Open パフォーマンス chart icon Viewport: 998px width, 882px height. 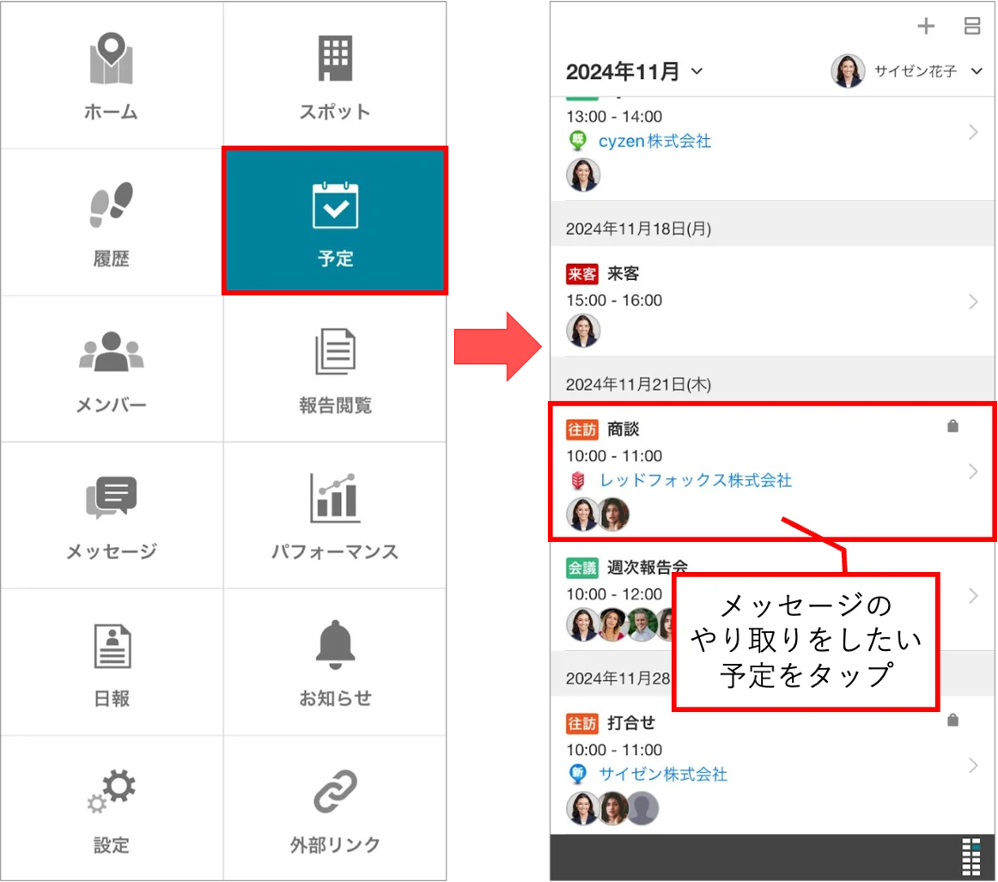[x=336, y=498]
